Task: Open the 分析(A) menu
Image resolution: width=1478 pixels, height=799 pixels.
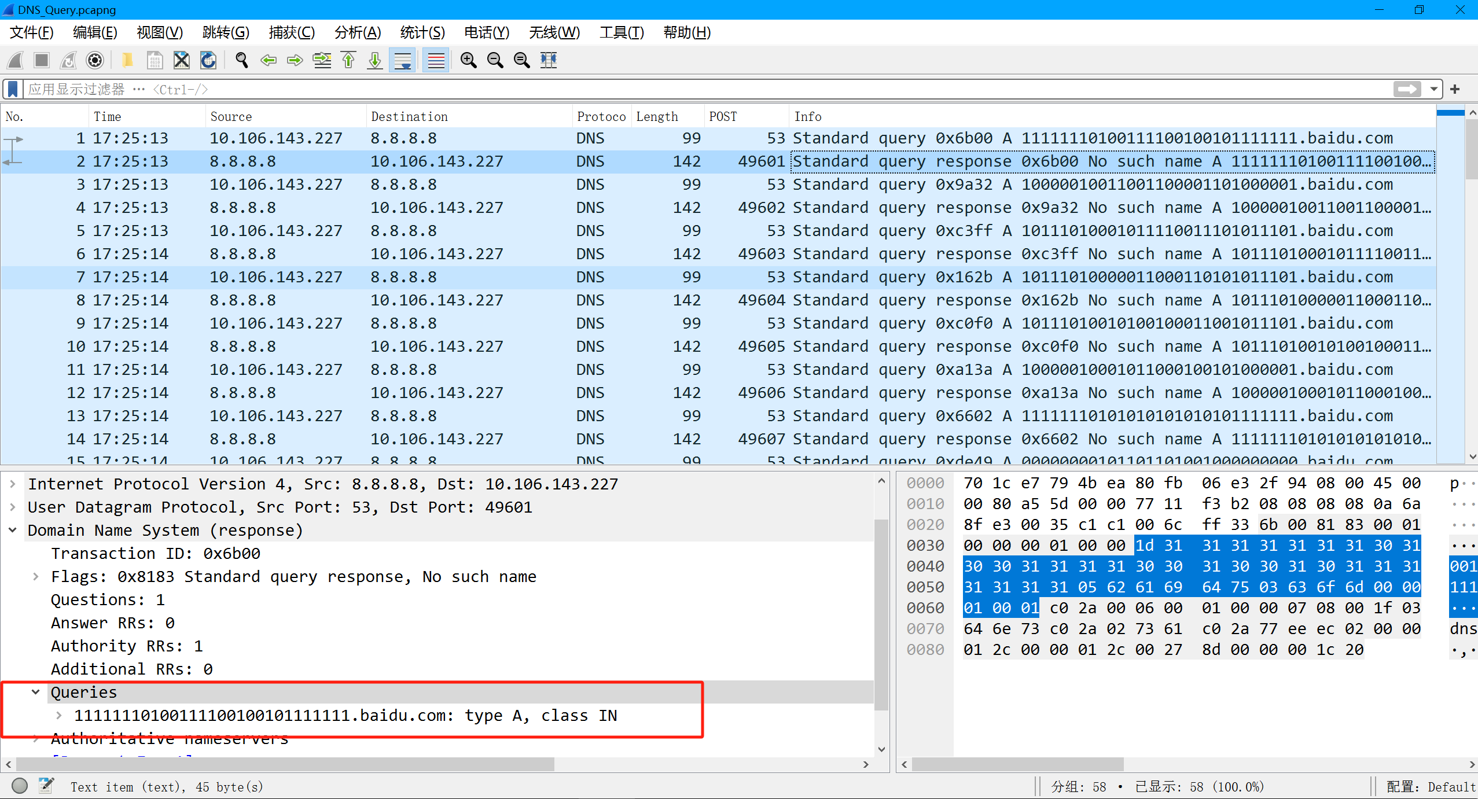Action: tap(357, 32)
